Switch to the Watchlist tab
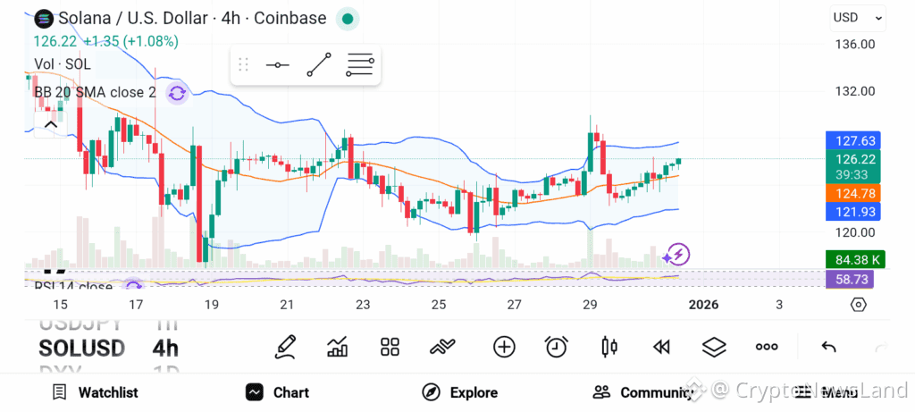Image resolution: width=915 pixels, height=412 pixels. pyautogui.click(x=95, y=392)
